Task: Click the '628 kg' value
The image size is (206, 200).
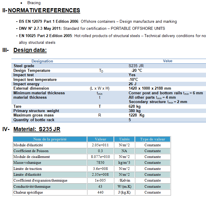Action: [x=135, y=106]
